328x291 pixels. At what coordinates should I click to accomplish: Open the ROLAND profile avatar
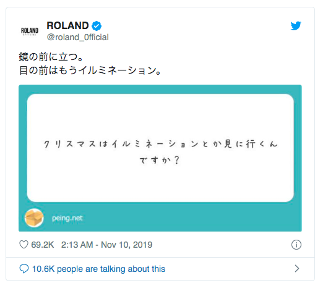pyautogui.click(x=30, y=31)
